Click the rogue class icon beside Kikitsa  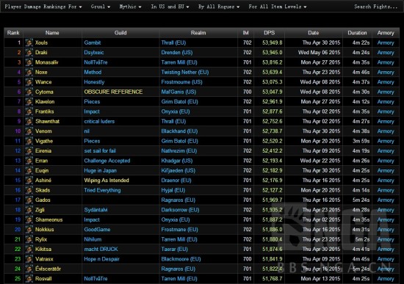point(29,249)
